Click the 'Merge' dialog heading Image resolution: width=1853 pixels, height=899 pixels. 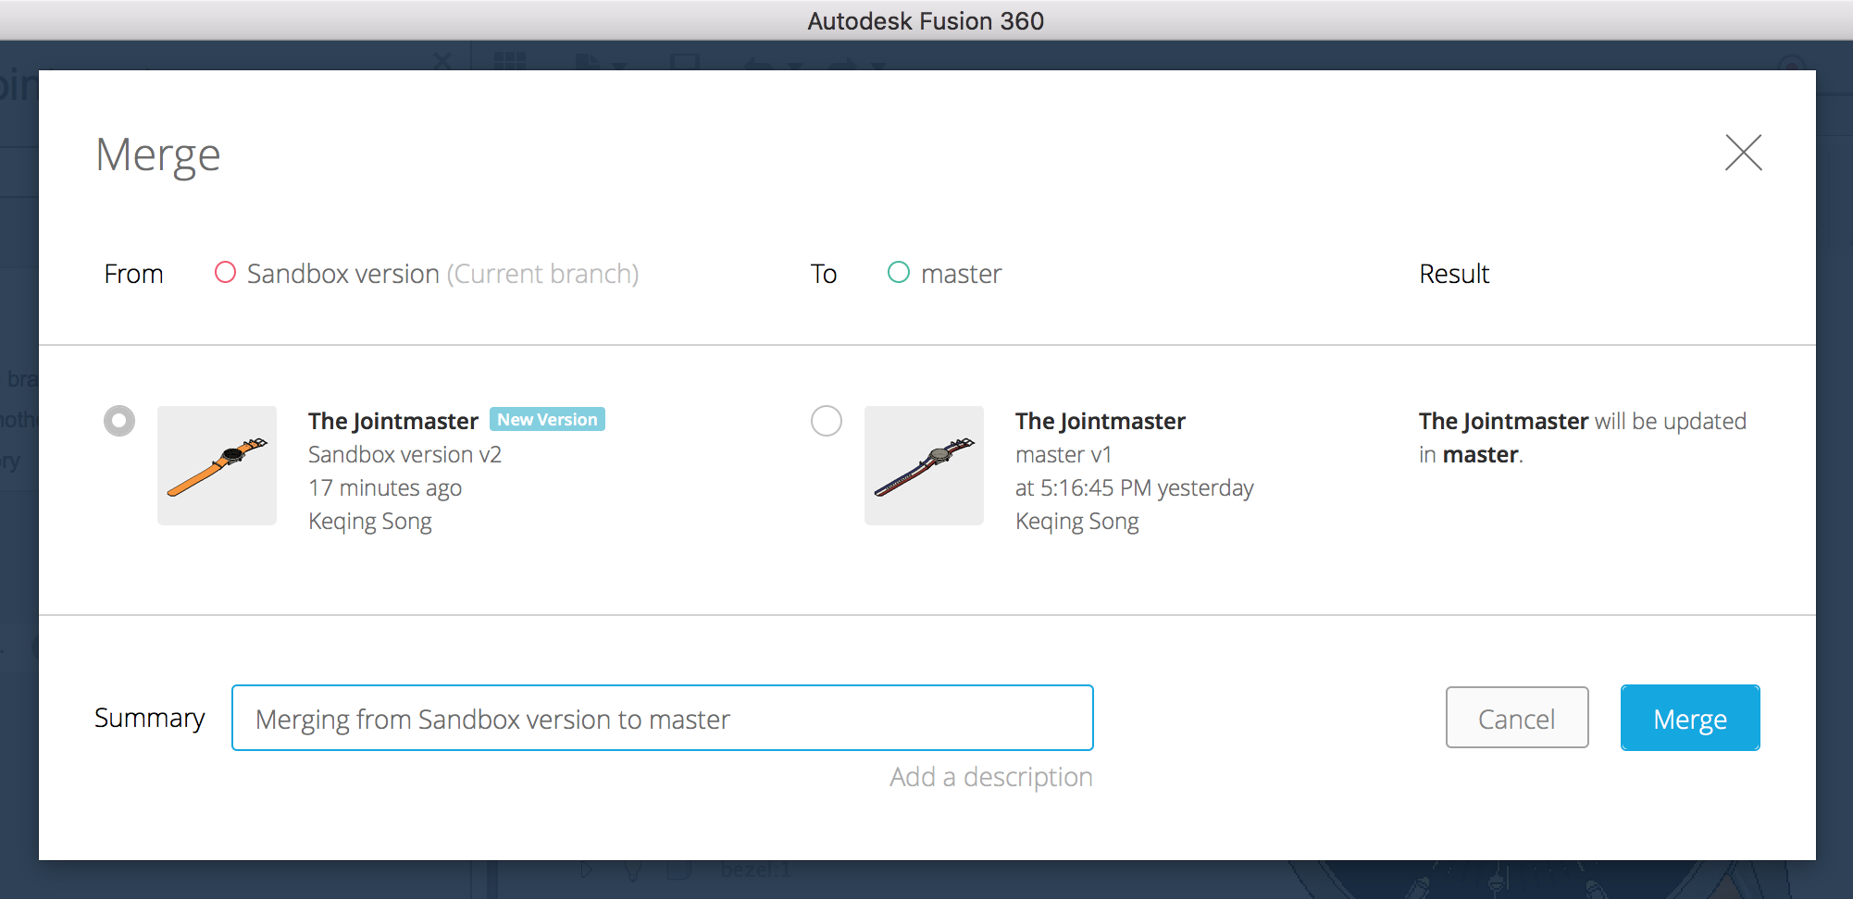(x=158, y=155)
